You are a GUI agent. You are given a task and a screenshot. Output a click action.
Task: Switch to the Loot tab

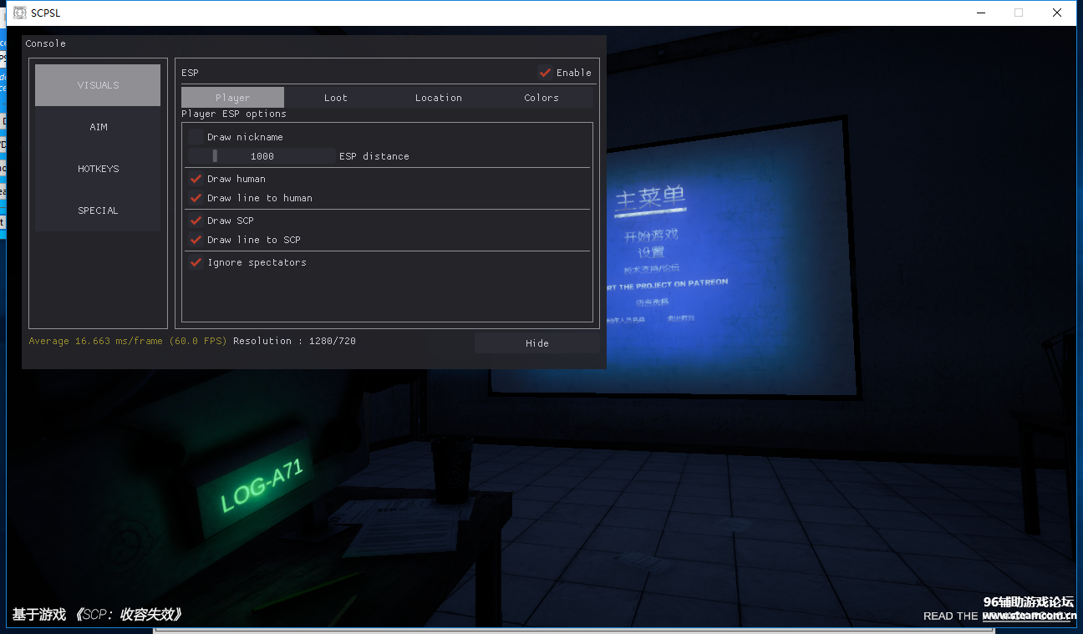click(x=335, y=98)
